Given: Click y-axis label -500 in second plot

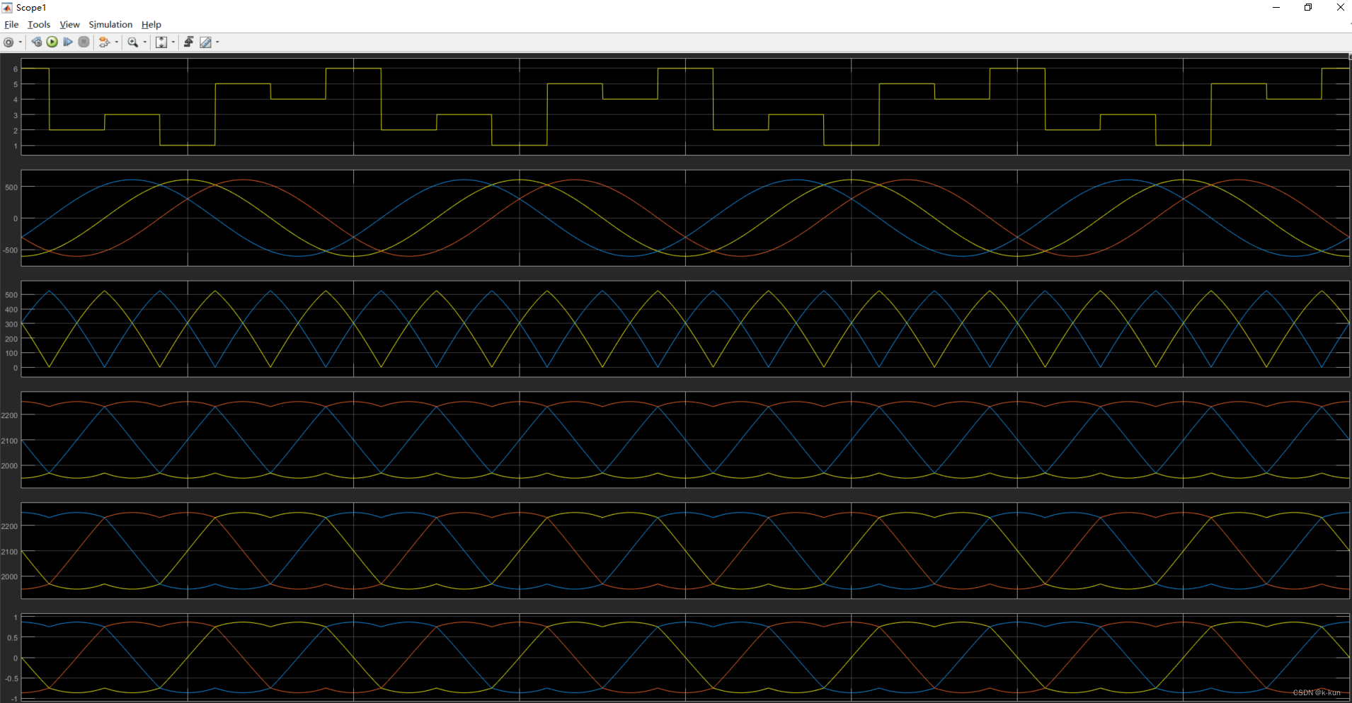Looking at the screenshot, I should click(x=11, y=250).
